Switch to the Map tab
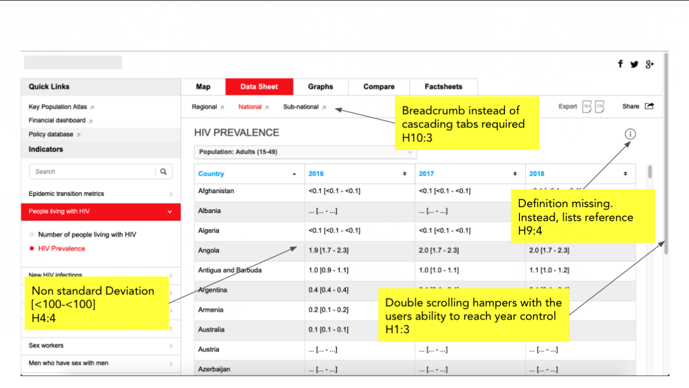Viewport: 689px width, 388px height. coord(203,87)
